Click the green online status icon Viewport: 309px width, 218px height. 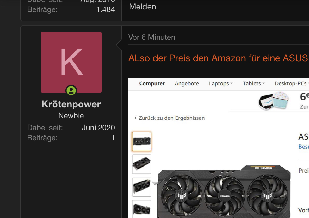coord(71,90)
